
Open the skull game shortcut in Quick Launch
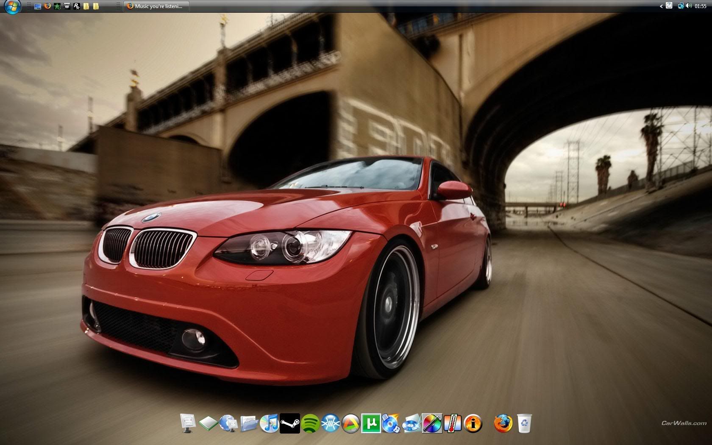point(67,6)
